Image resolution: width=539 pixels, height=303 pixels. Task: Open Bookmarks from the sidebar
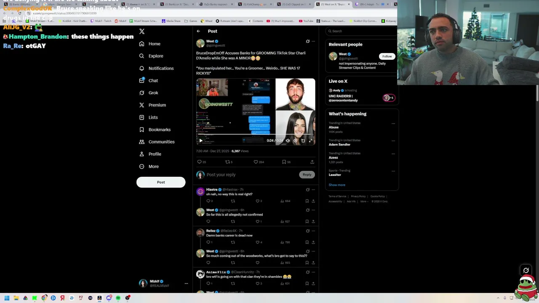coord(155,130)
